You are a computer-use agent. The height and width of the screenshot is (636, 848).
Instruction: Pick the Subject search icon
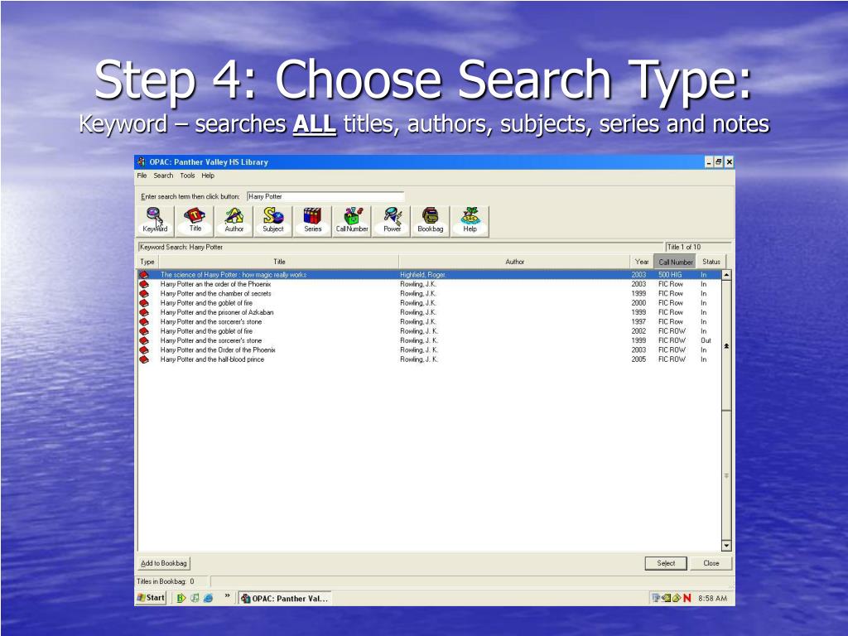coord(273,220)
